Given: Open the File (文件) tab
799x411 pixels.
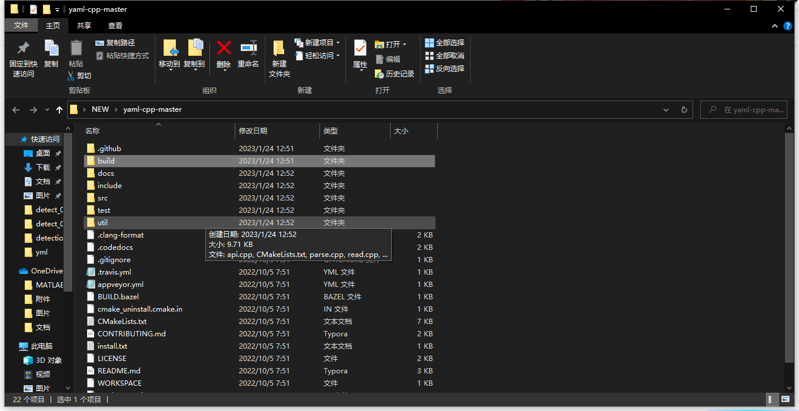Looking at the screenshot, I should tap(21, 25).
